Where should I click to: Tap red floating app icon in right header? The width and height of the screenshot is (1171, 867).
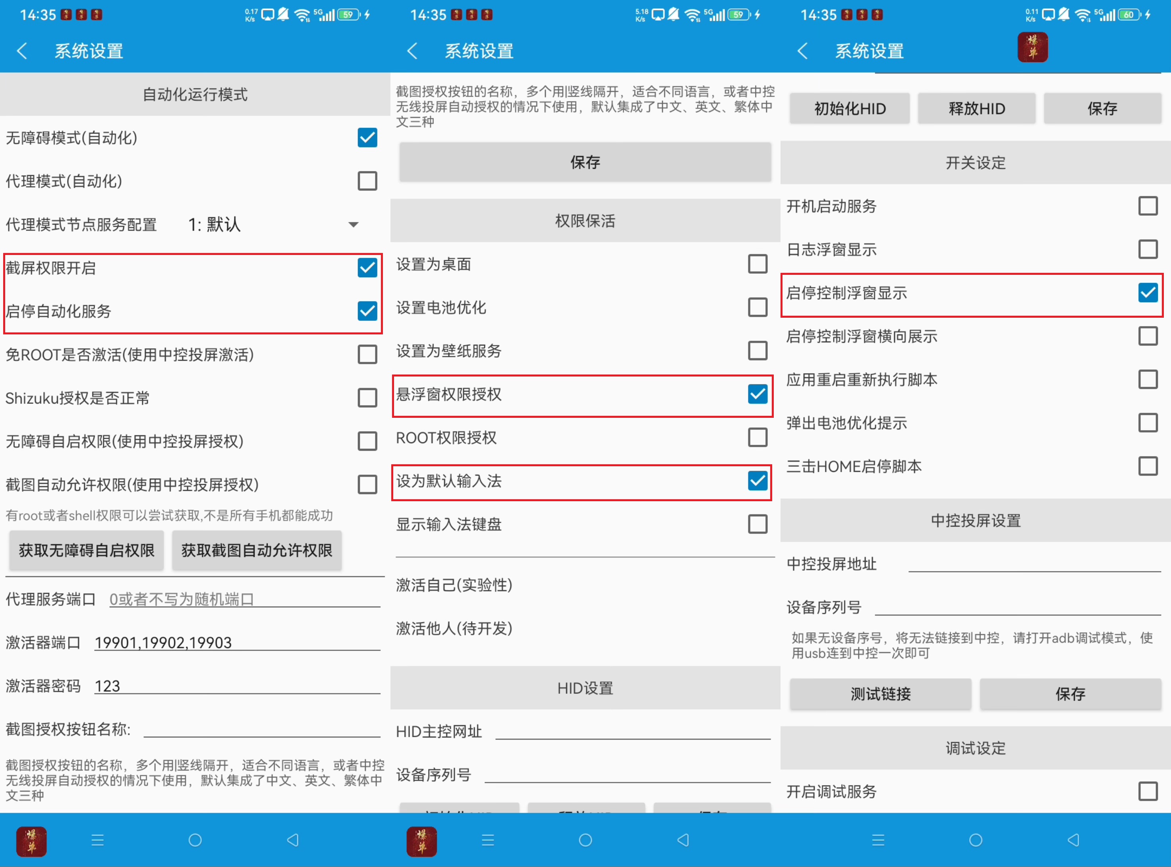[x=1032, y=47]
